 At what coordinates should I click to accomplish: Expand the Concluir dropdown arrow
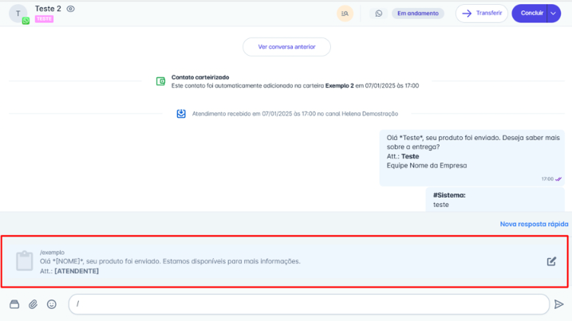554,14
